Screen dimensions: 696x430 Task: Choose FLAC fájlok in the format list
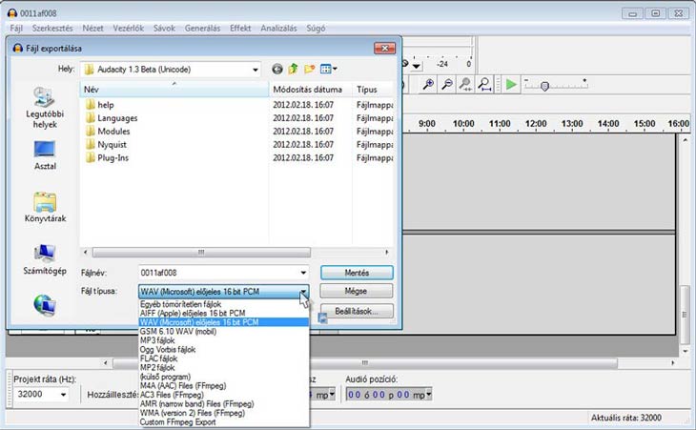click(x=160, y=358)
